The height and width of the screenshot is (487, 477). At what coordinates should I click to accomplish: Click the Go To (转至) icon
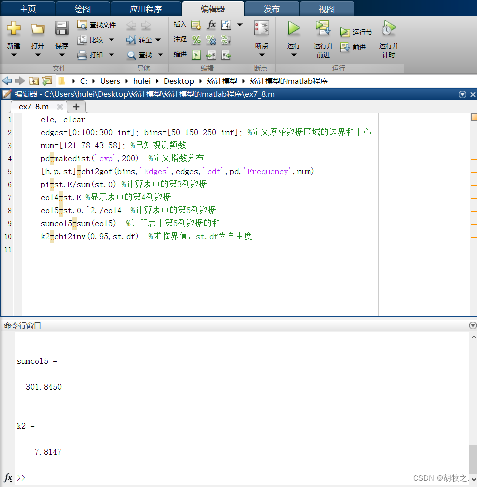click(131, 40)
